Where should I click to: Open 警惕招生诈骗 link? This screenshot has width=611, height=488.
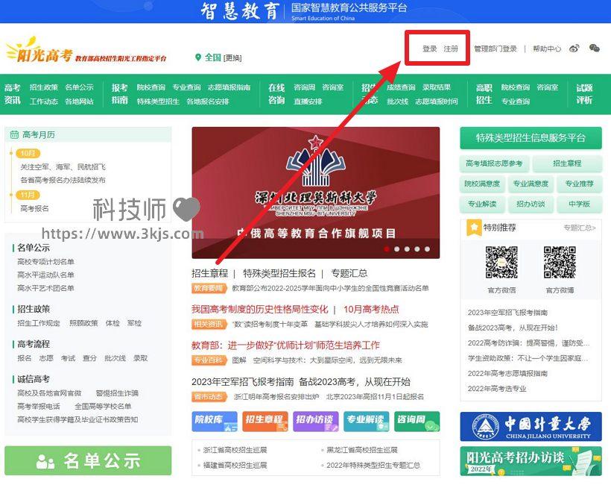click(117, 393)
